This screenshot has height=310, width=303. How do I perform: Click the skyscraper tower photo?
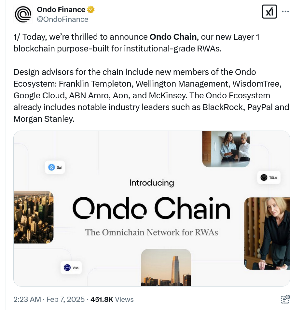point(166,268)
